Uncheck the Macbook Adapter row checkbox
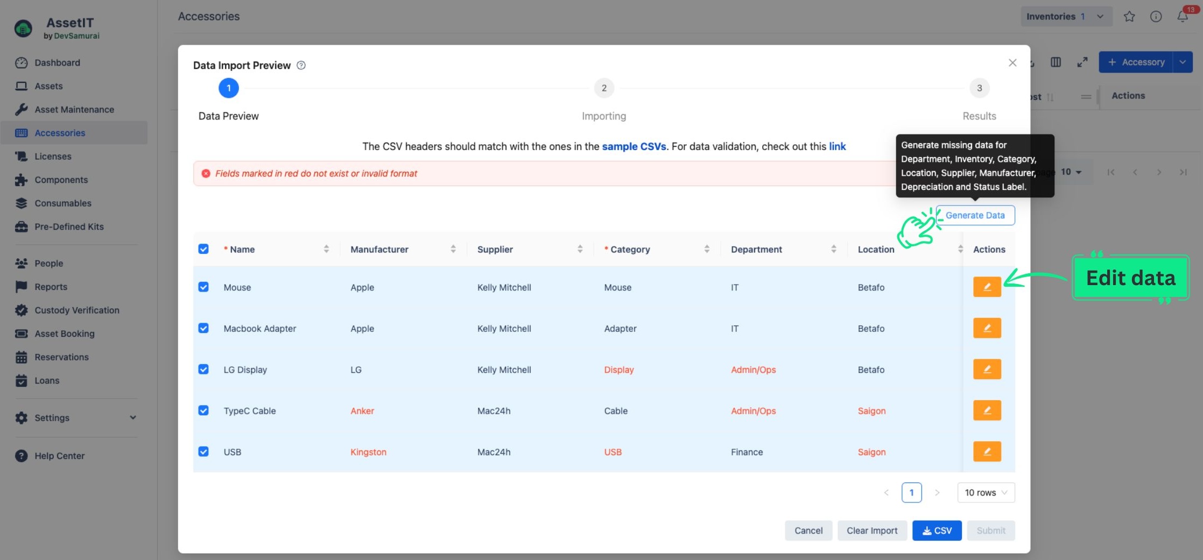This screenshot has width=1203, height=560. click(x=203, y=328)
